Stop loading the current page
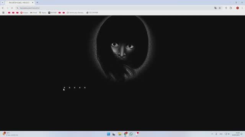Viewport: 245px width, 137px height. (12, 8)
